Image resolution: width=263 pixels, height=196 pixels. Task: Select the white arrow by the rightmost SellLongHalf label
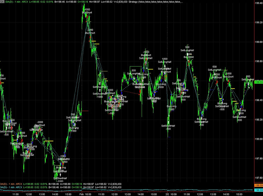click(249, 84)
